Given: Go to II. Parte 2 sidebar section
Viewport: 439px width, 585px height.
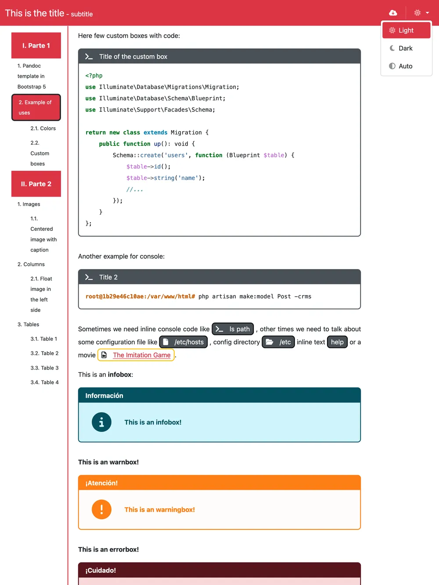Looking at the screenshot, I should (x=36, y=184).
